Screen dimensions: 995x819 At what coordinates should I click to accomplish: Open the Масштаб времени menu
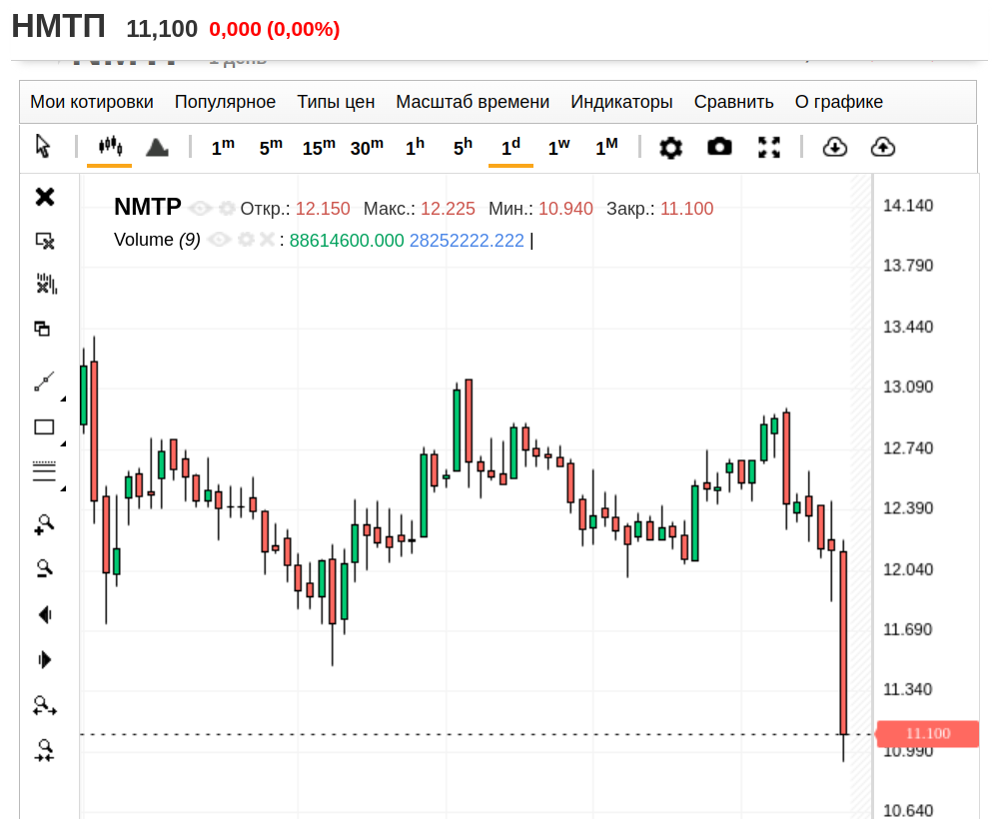[x=473, y=102]
